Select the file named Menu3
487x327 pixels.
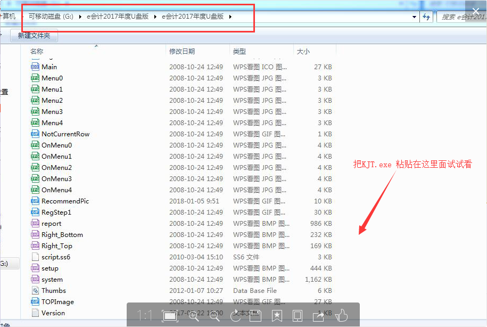click(52, 112)
